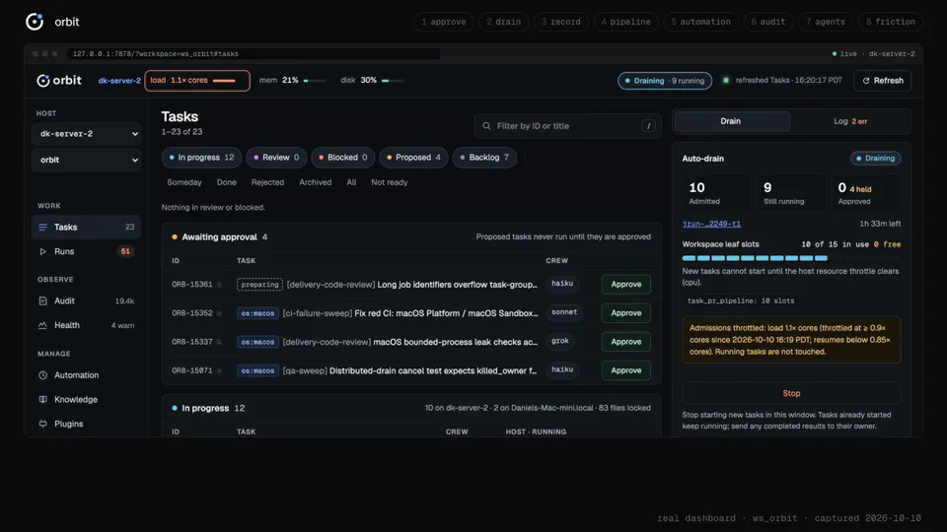Screen dimensions: 947x532
Task: Click the search magnifier icon in filter box
Action: [486, 126]
